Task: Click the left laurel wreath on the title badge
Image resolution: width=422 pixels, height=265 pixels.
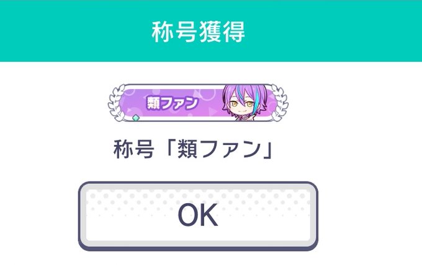Action: pos(117,103)
